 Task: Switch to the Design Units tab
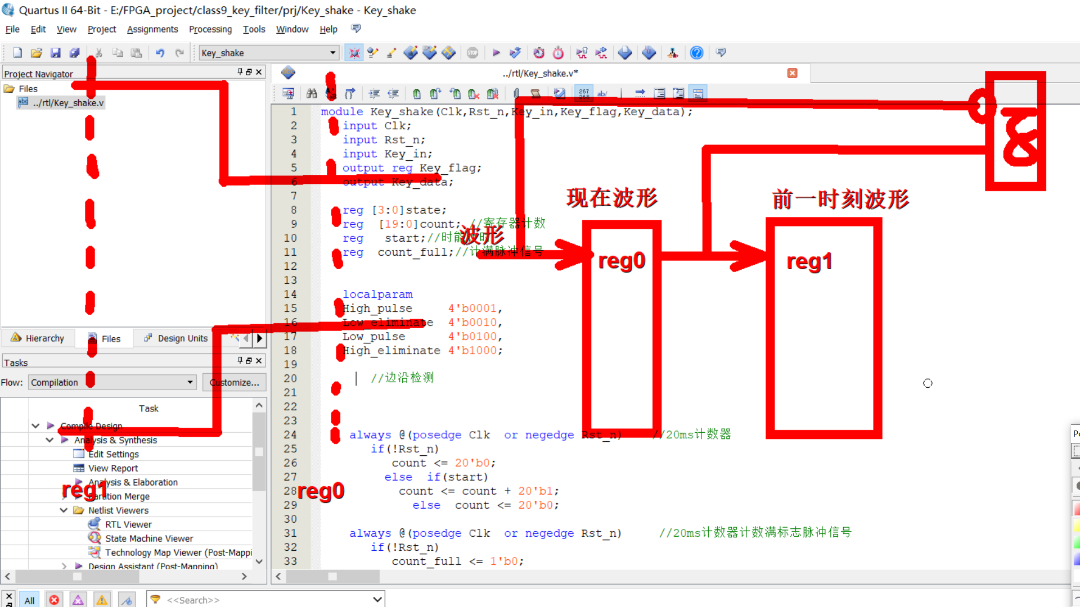click(x=176, y=338)
